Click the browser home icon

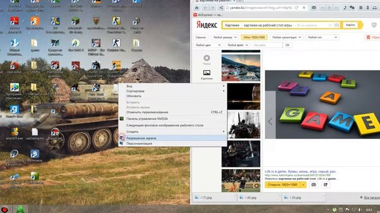point(197,8)
